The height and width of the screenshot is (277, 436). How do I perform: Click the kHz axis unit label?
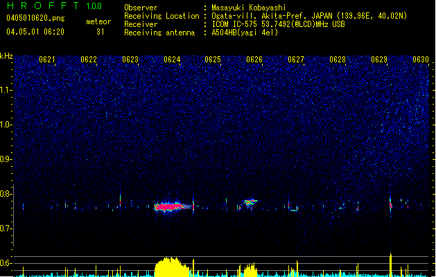point(6,56)
